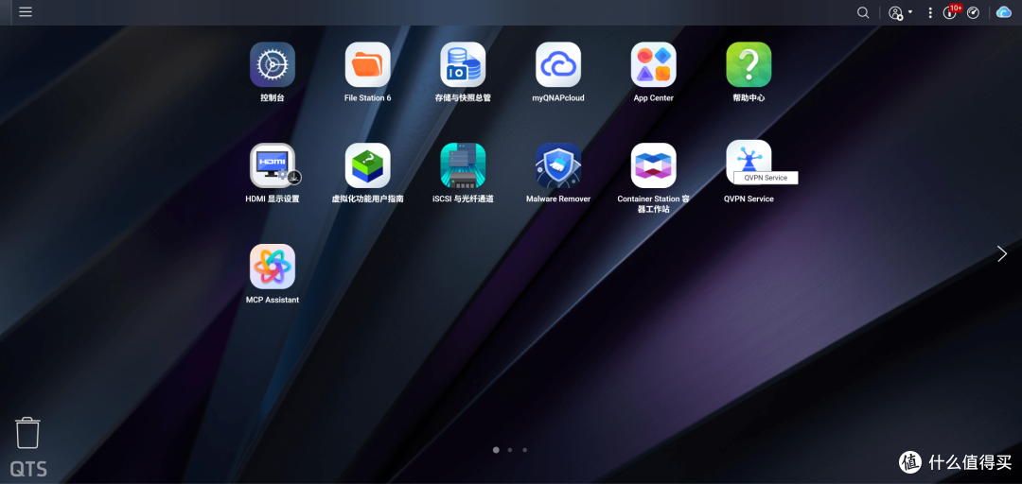Open HDMI display settings (HDMI 显示设置)
This screenshot has width=1022, height=484.
coord(273,165)
